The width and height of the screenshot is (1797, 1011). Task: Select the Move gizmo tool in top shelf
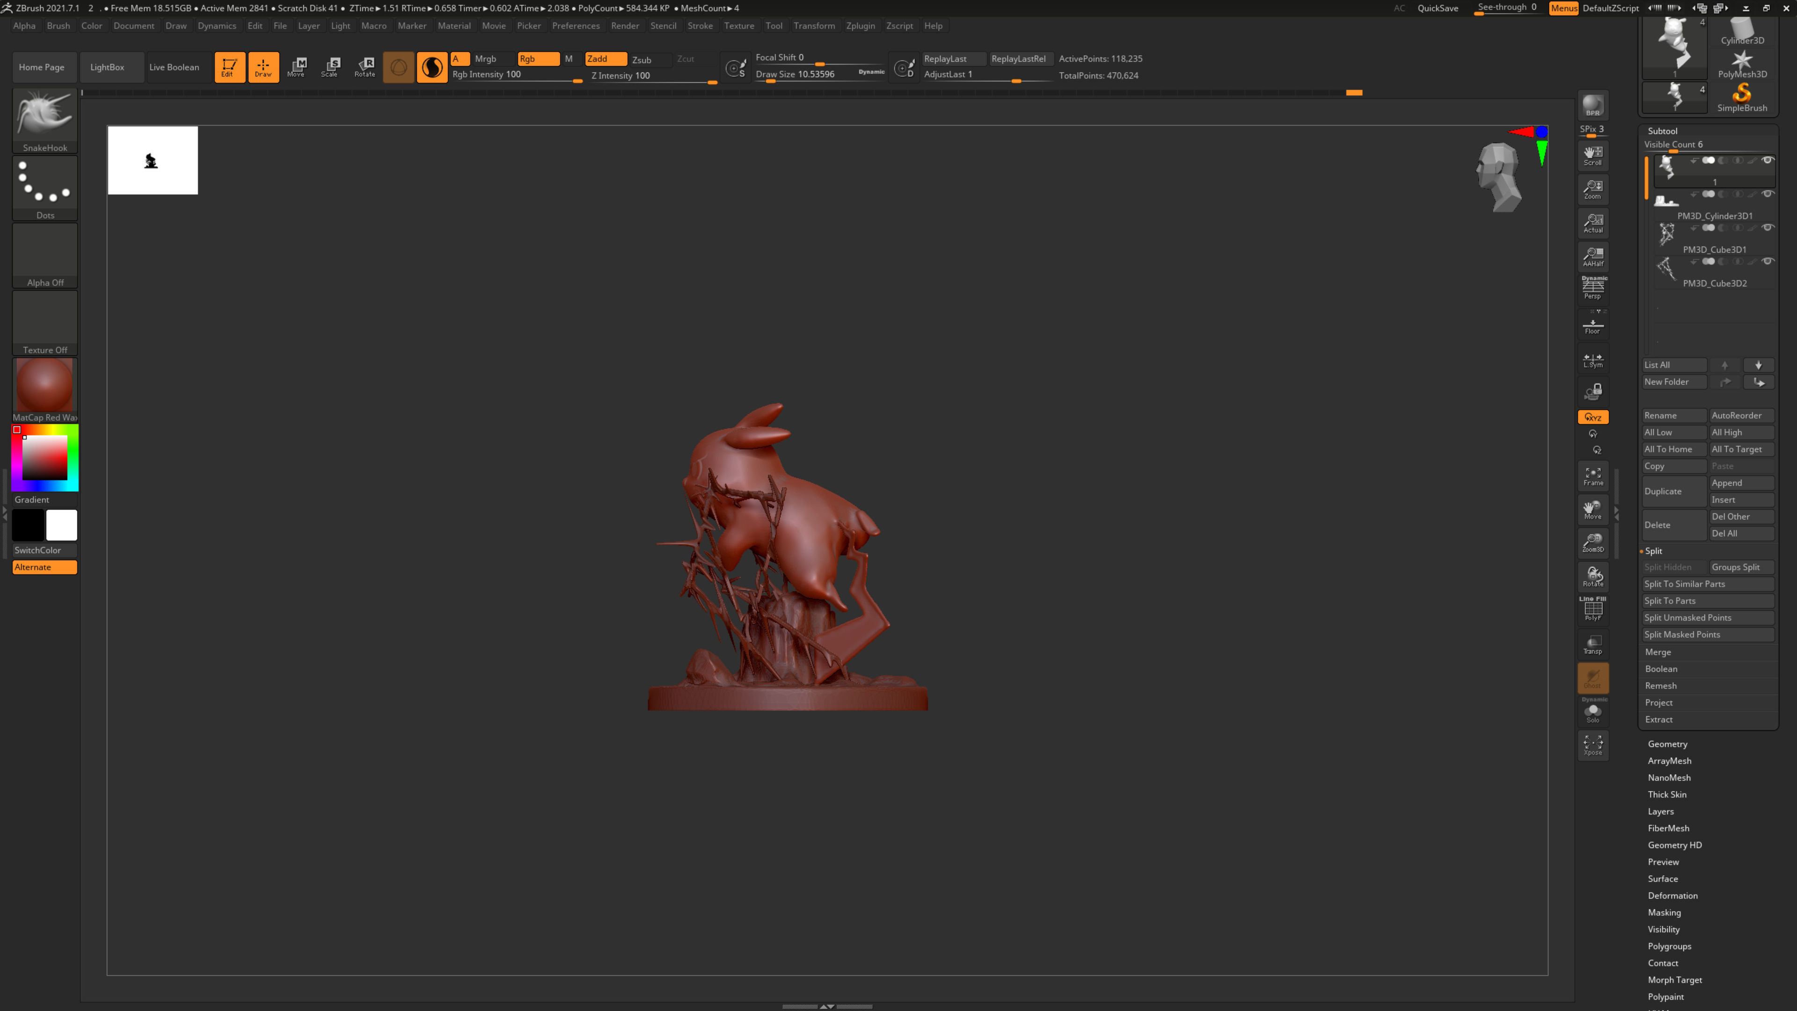[297, 67]
